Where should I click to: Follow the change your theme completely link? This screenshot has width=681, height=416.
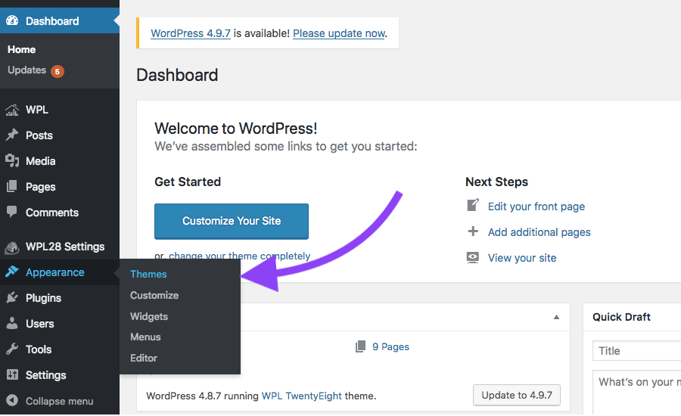point(240,256)
